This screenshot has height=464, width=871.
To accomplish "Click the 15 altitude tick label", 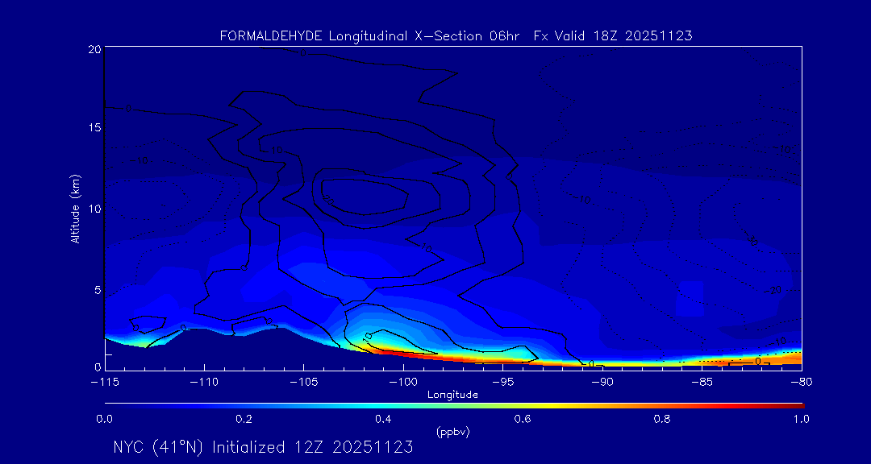I will point(94,127).
